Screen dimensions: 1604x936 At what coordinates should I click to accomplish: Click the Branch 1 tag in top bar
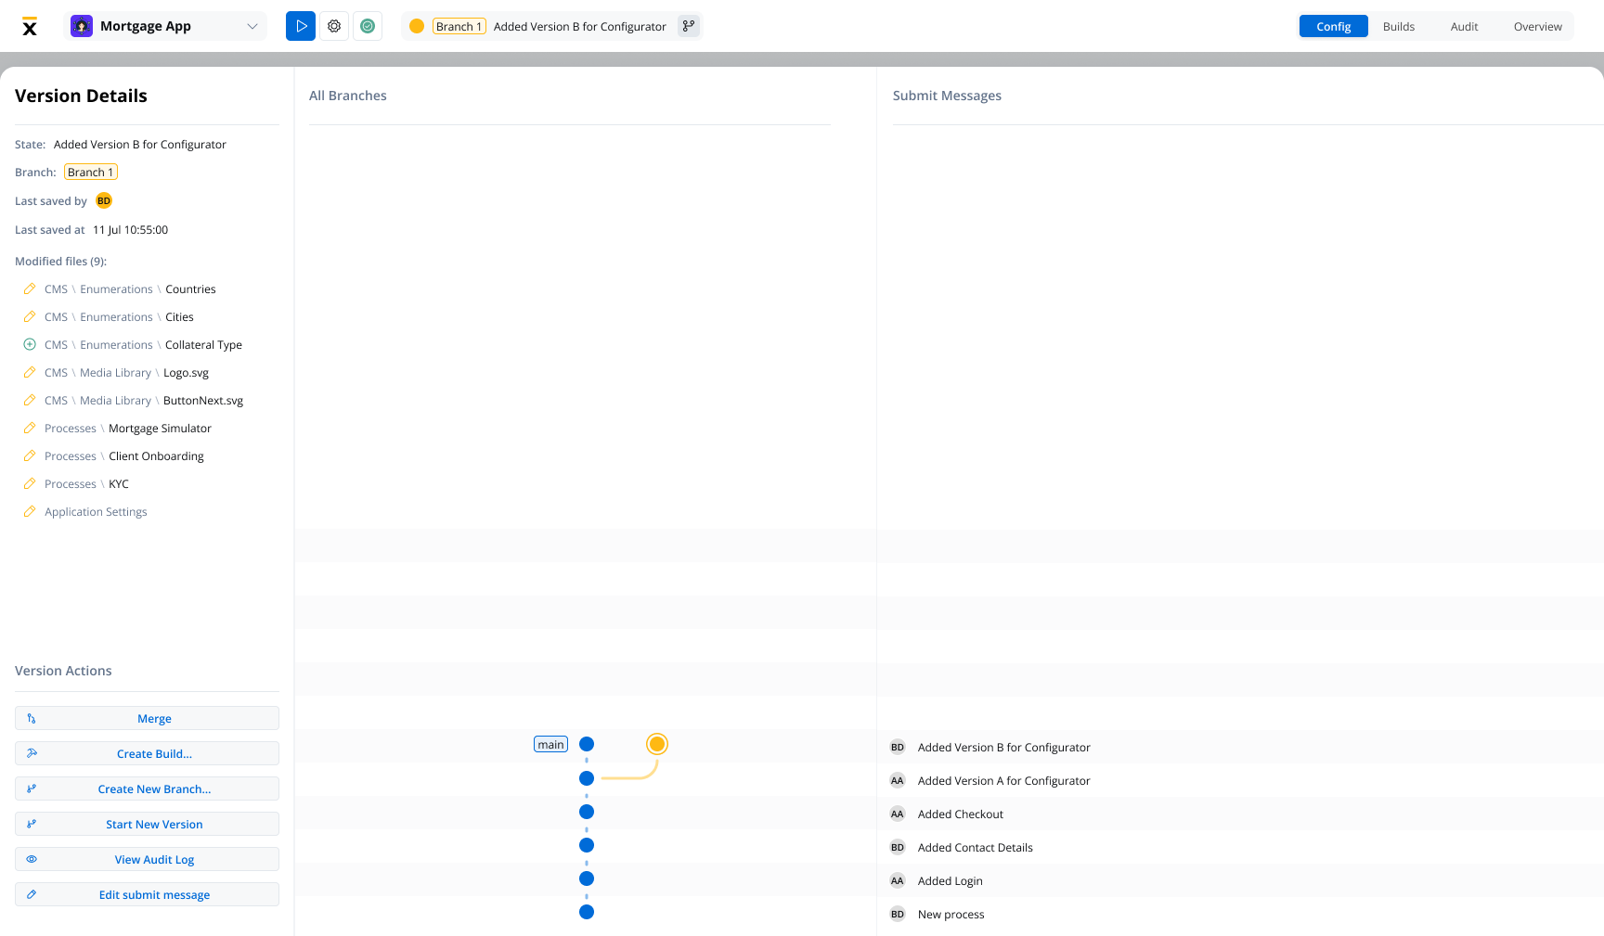[459, 26]
